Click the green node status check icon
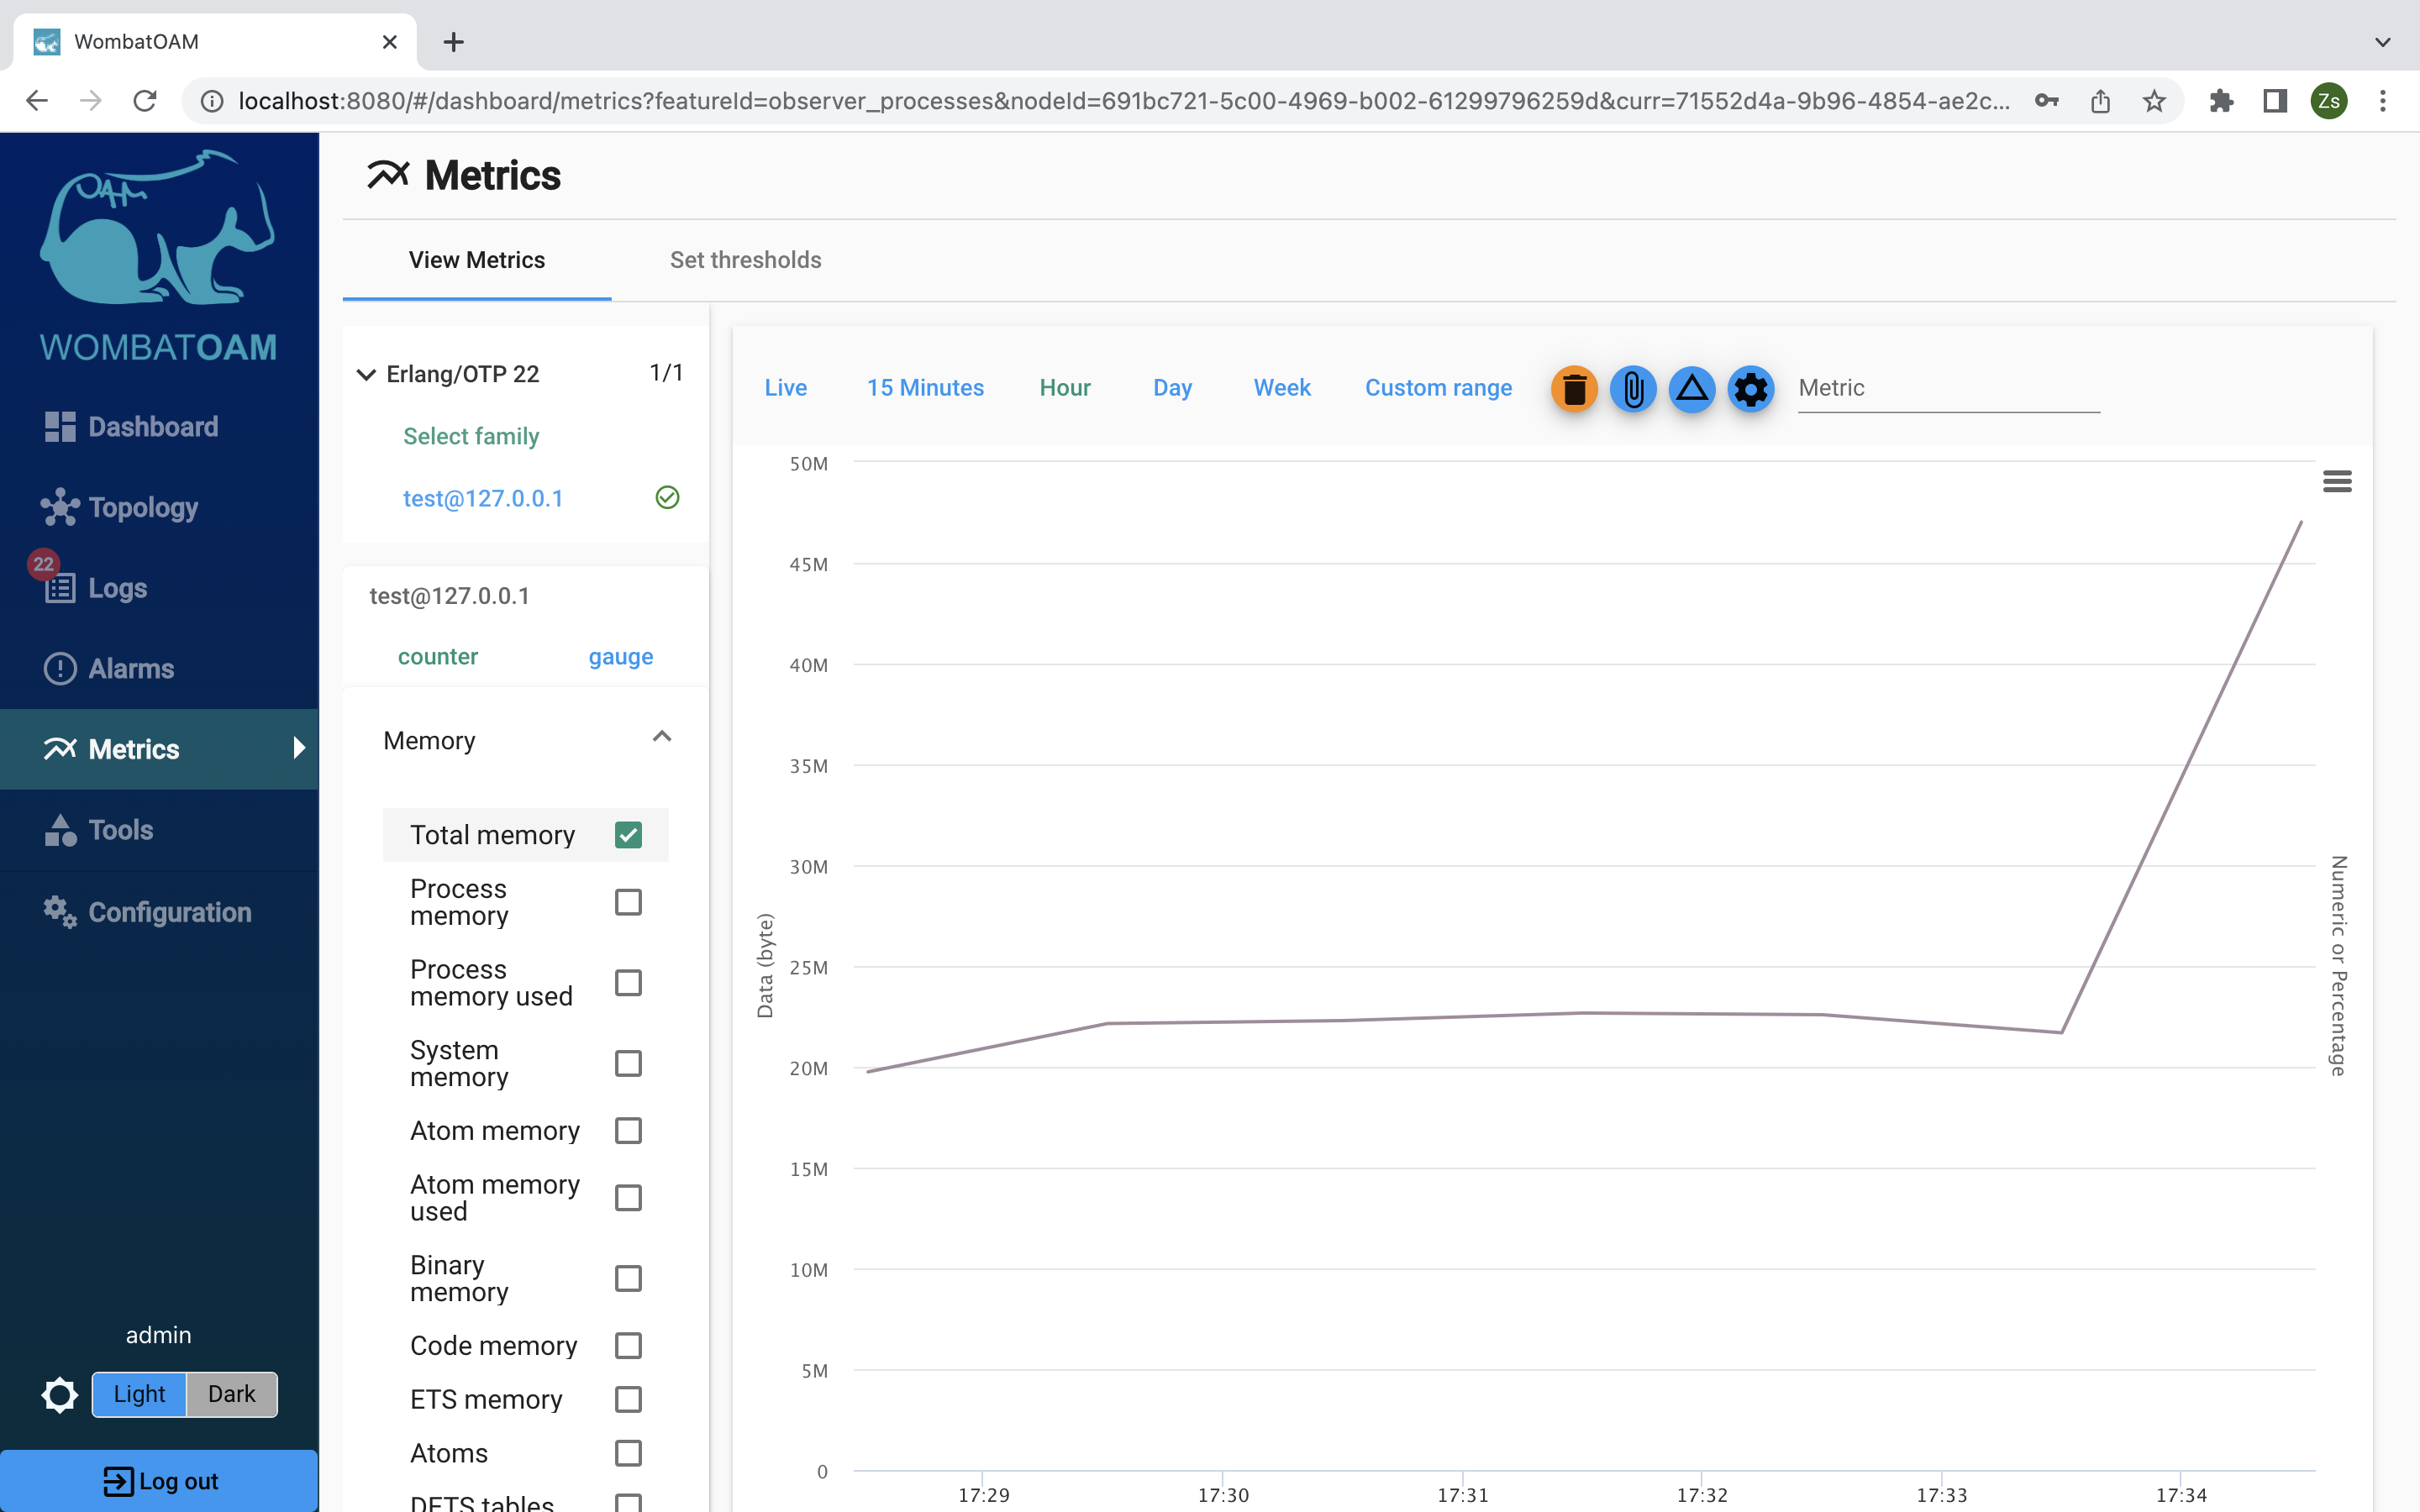Screen dimensions: 2420x1512 [x=667, y=497]
